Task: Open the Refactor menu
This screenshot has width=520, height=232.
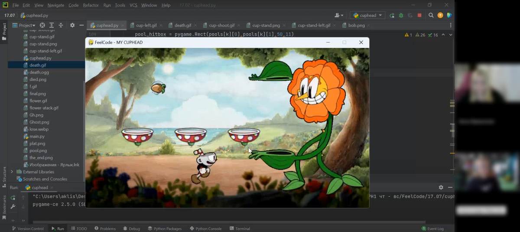Action: [x=91, y=5]
